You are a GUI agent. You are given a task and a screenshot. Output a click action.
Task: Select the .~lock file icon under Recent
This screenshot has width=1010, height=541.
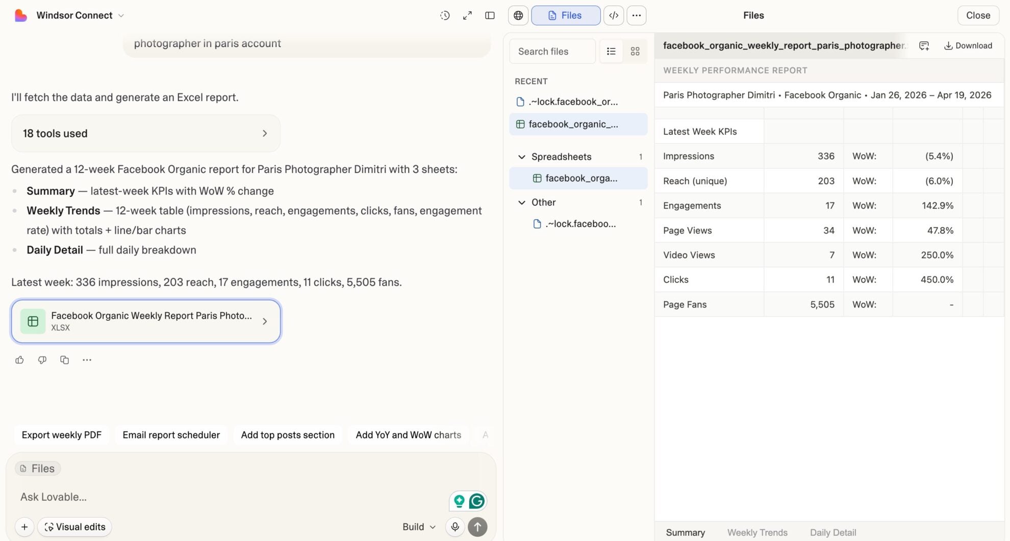coord(520,101)
